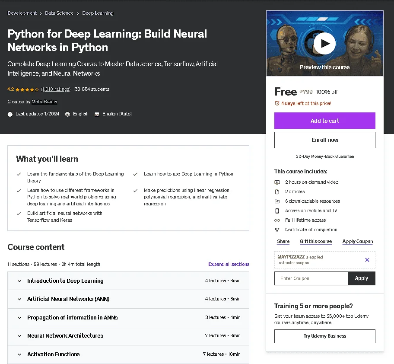
Task: Click Enroll now button
Action: (324, 140)
